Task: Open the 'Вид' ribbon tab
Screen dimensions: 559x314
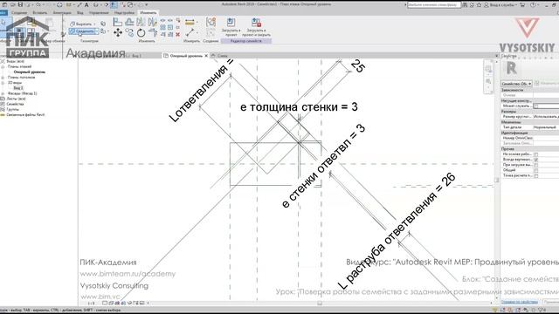Action: pyautogui.click(x=80, y=12)
